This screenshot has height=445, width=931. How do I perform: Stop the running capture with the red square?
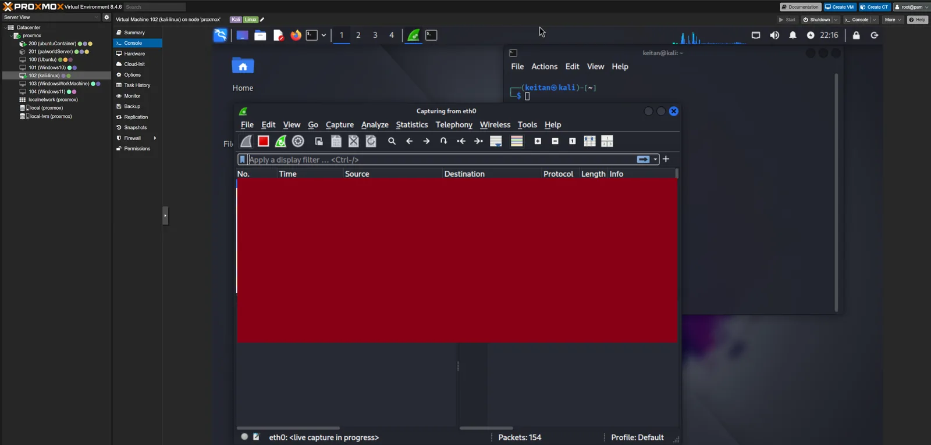(263, 141)
